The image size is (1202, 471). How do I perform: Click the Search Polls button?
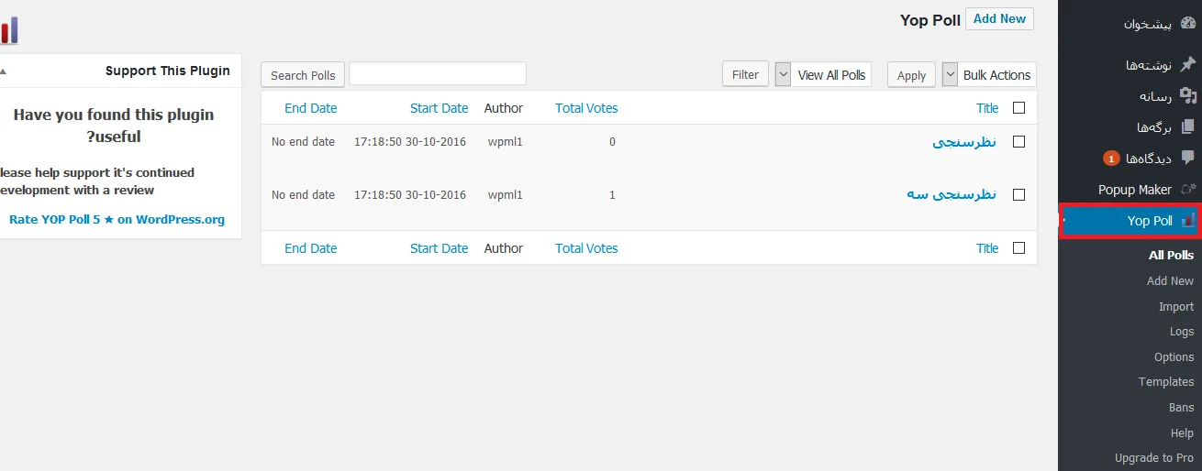303,75
